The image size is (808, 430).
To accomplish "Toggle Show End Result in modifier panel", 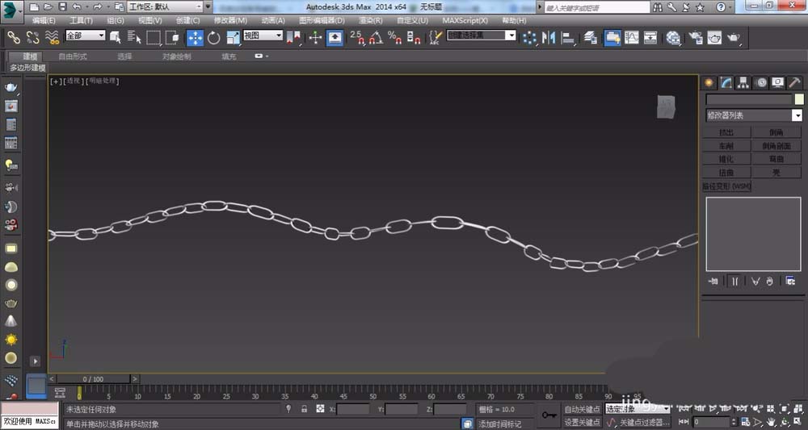I will (x=734, y=281).
